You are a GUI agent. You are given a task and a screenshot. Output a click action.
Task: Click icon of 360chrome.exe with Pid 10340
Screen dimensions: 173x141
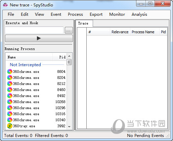coord(10,120)
